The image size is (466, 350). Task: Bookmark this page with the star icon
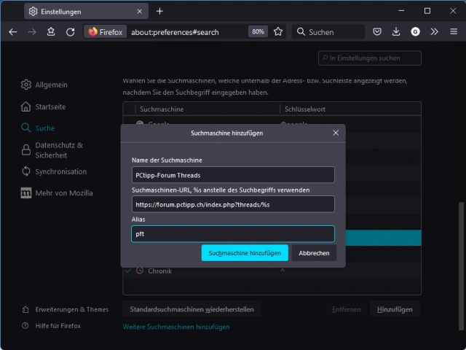[x=277, y=32]
